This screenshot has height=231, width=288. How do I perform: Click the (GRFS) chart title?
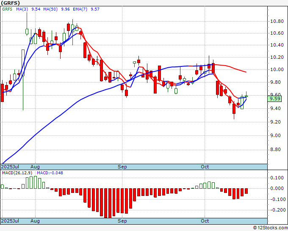pos(10,3)
